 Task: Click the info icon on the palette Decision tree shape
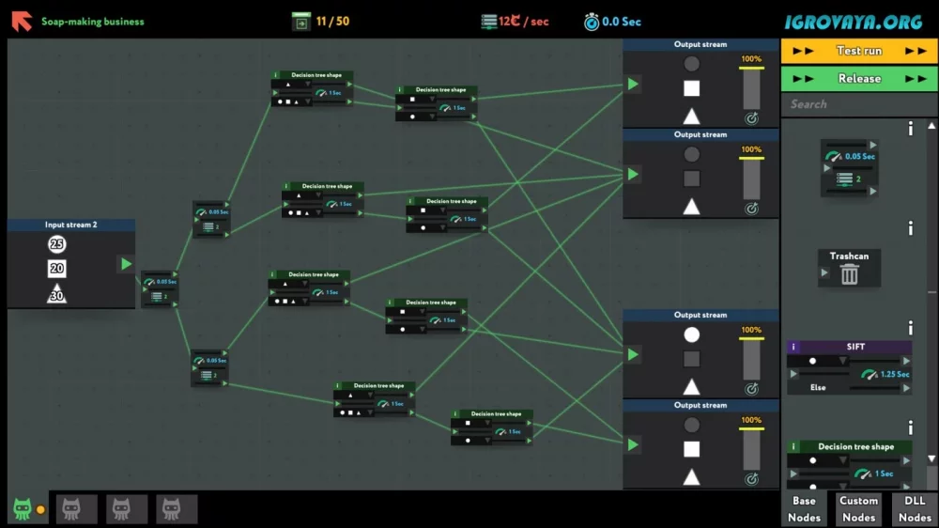(x=793, y=447)
